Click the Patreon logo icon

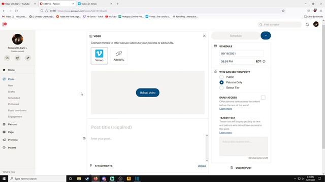(x=5, y=24)
